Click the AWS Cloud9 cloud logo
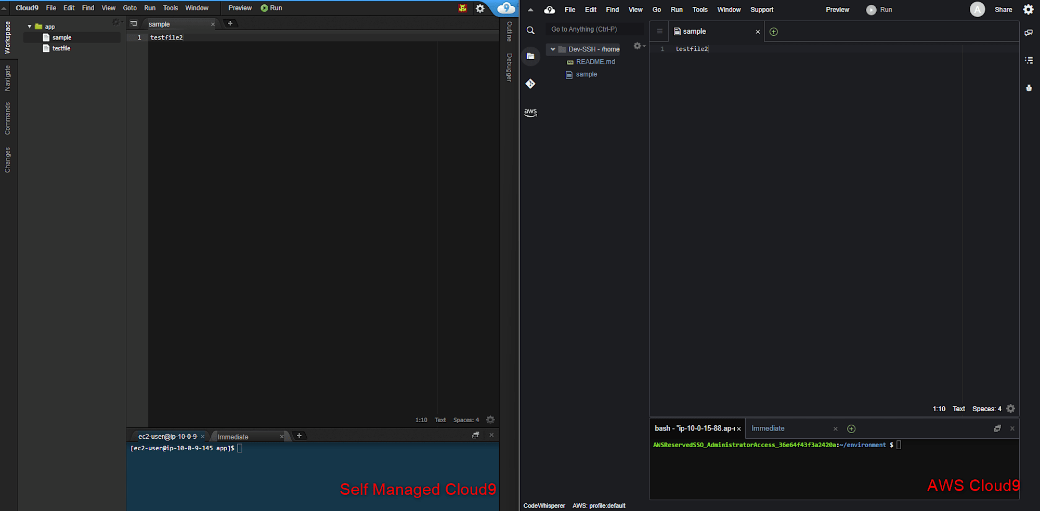Screen dimensions: 1040x511 coord(550,10)
